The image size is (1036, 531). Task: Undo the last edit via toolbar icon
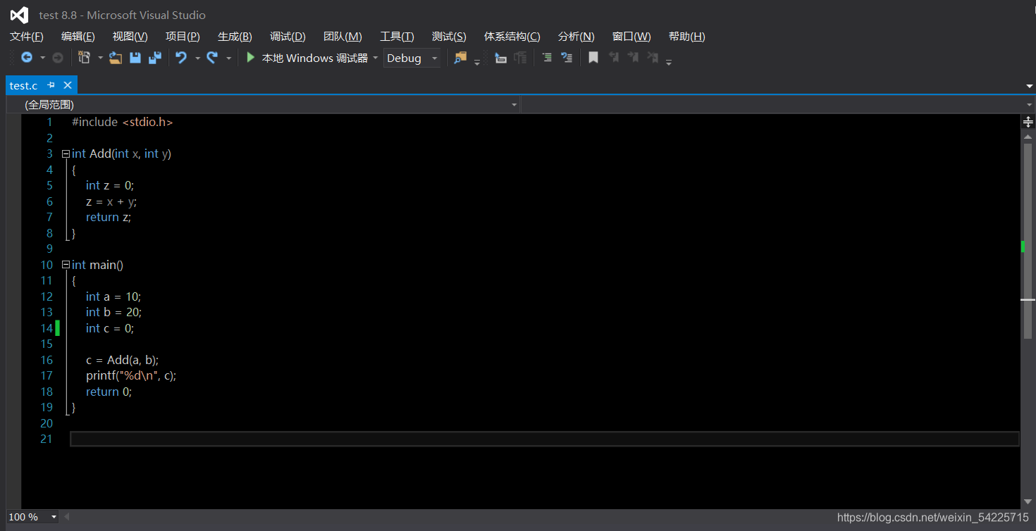click(x=181, y=58)
